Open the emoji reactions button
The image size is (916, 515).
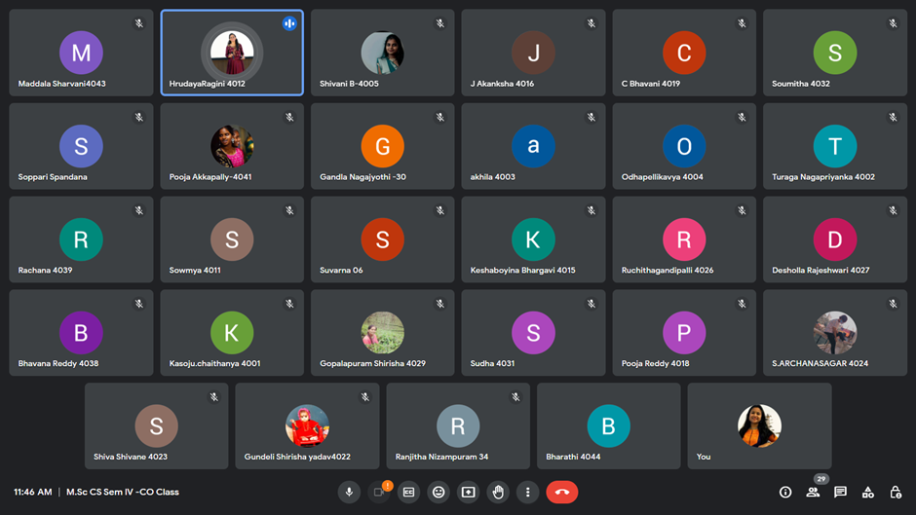[439, 493]
